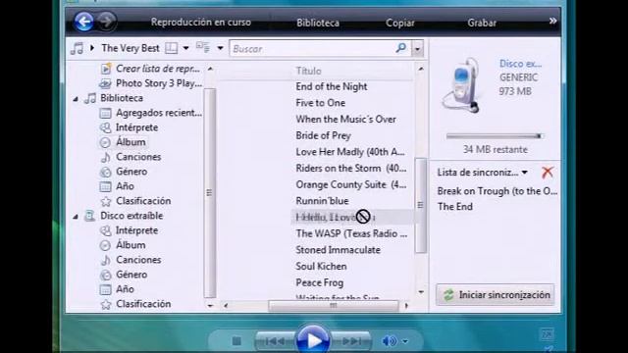Click the Título column header
The image size is (628, 353).
pyautogui.click(x=308, y=71)
